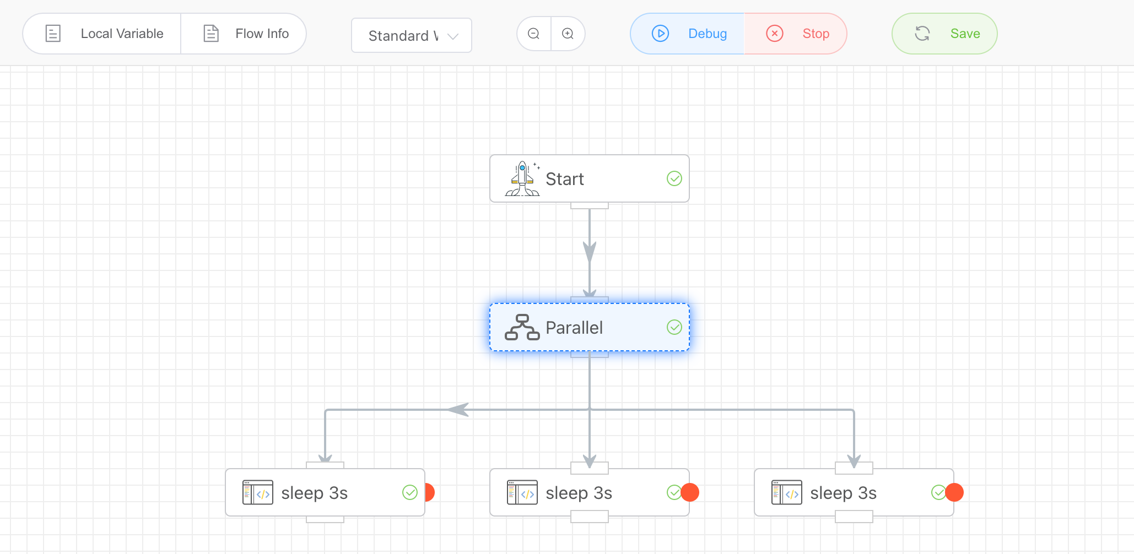Click the bottom output port of Start node
Image resolution: width=1134 pixels, height=554 pixels.
pos(590,205)
